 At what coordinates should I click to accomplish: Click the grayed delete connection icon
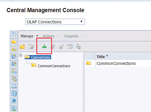click(62, 47)
